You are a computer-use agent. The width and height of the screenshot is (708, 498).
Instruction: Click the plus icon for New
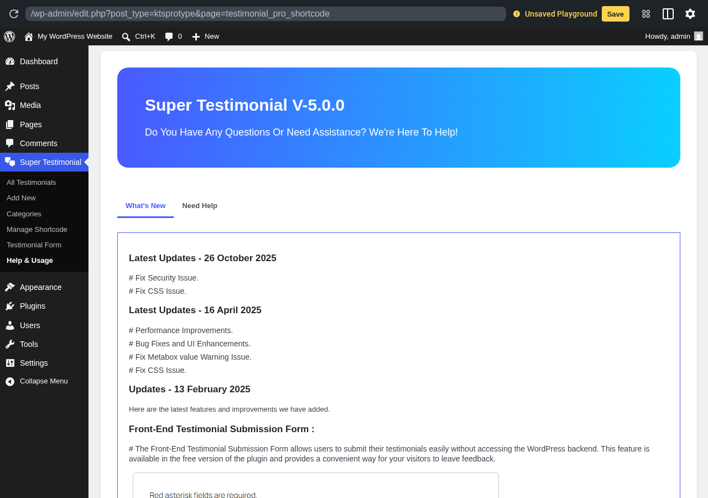click(x=196, y=37)
